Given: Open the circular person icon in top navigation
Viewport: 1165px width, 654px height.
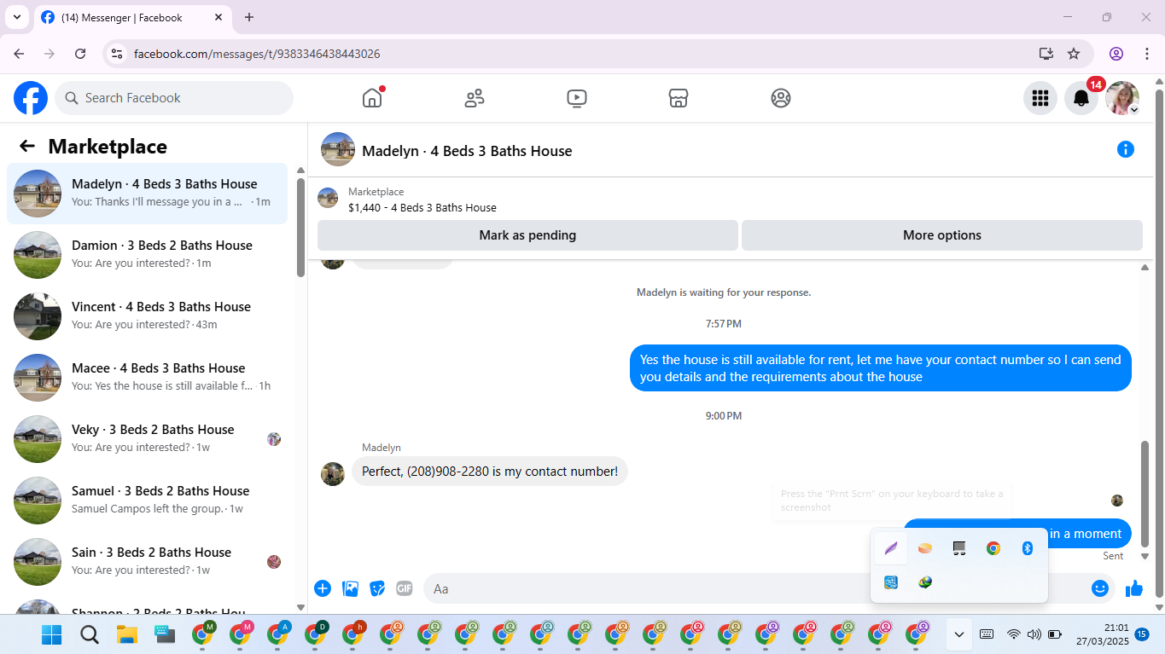Looking at the screenshot, I should tap(781, 98).
